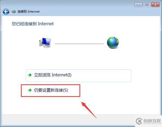The width and height of the screenshot is (162, 127).
Task: Close the 连接到 Internet wizard window
Action: point(156,5)
